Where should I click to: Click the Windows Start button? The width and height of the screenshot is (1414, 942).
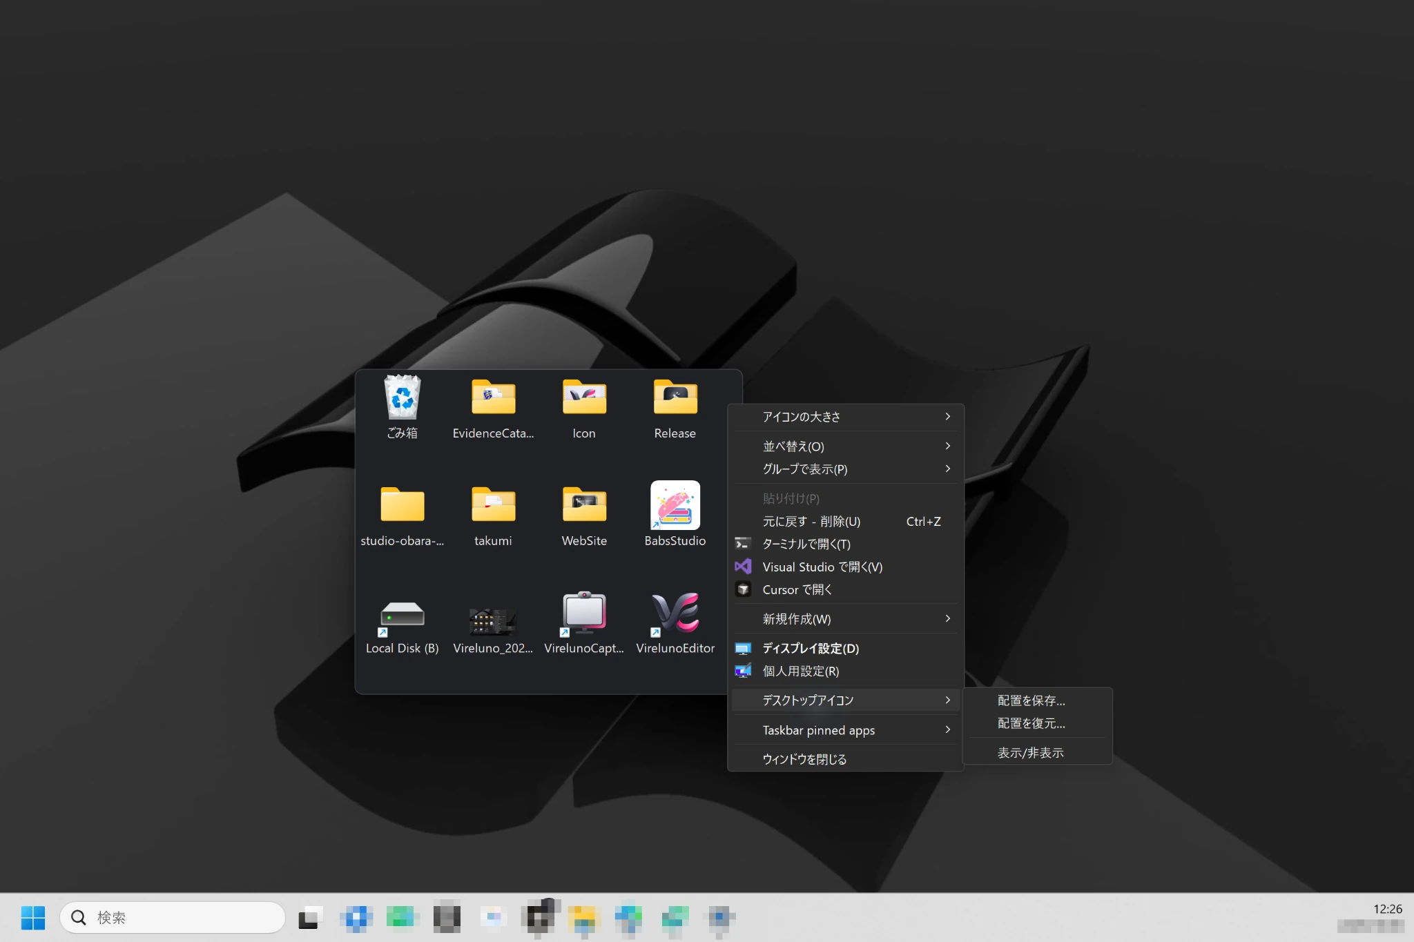tap(32, 917)
